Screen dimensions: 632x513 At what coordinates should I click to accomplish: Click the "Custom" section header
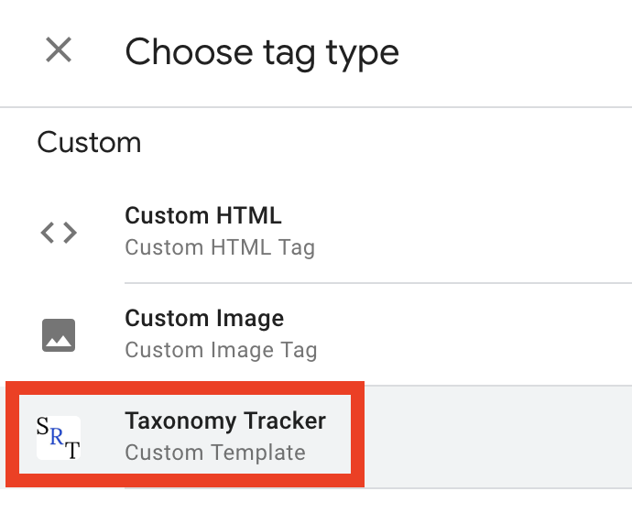[x=89, y=143]
